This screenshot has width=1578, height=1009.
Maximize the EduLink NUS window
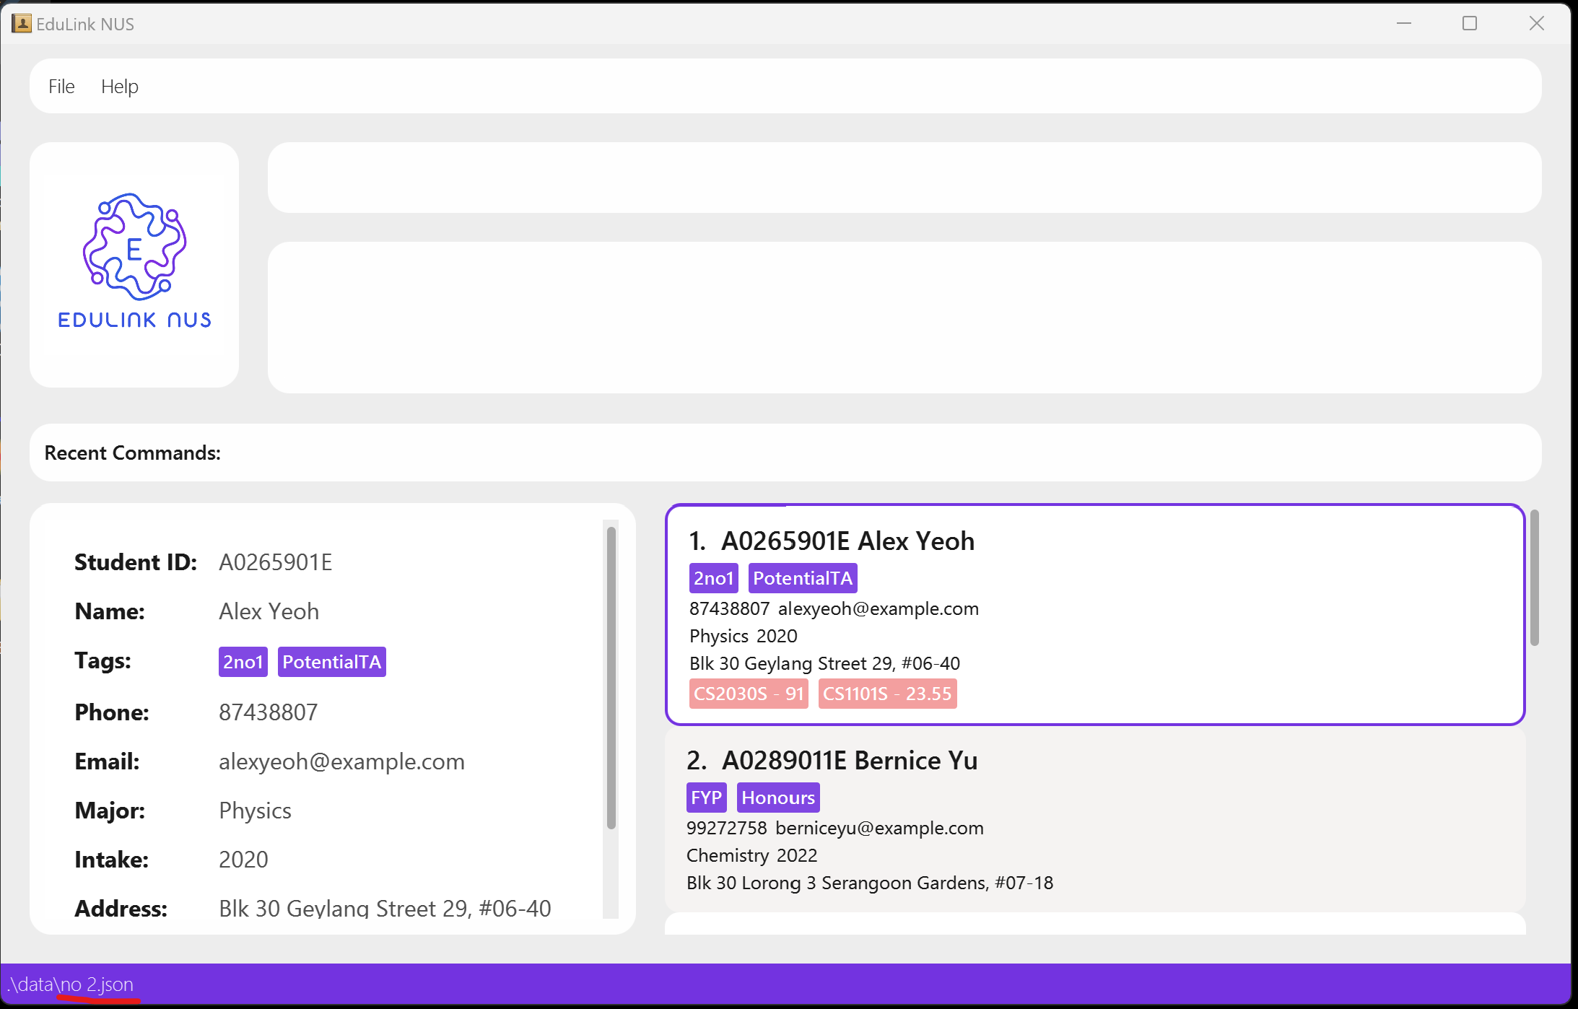1470,24
